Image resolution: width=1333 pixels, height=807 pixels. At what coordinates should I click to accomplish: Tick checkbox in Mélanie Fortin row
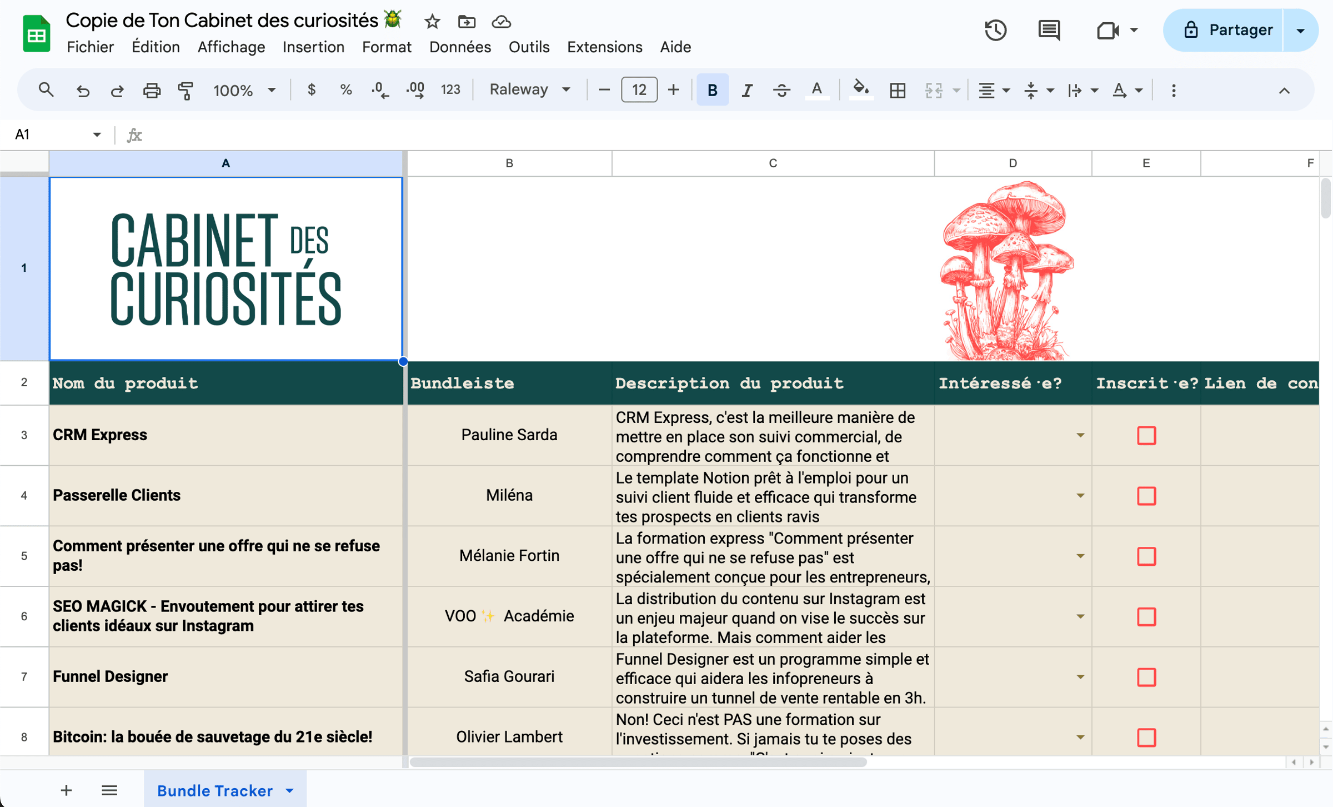click(1146, 556)
